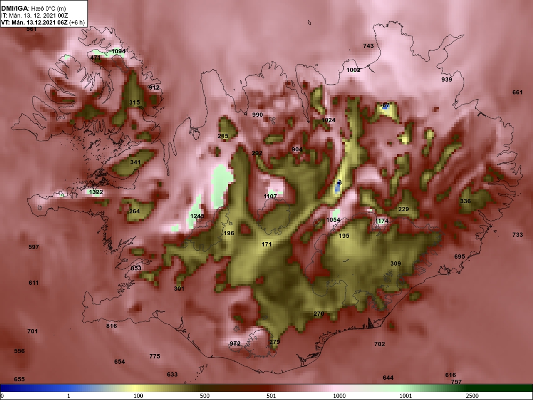The height and width of the screenshot is (400, 533).
Task: Click the map value 904
Action: point(297,150)
